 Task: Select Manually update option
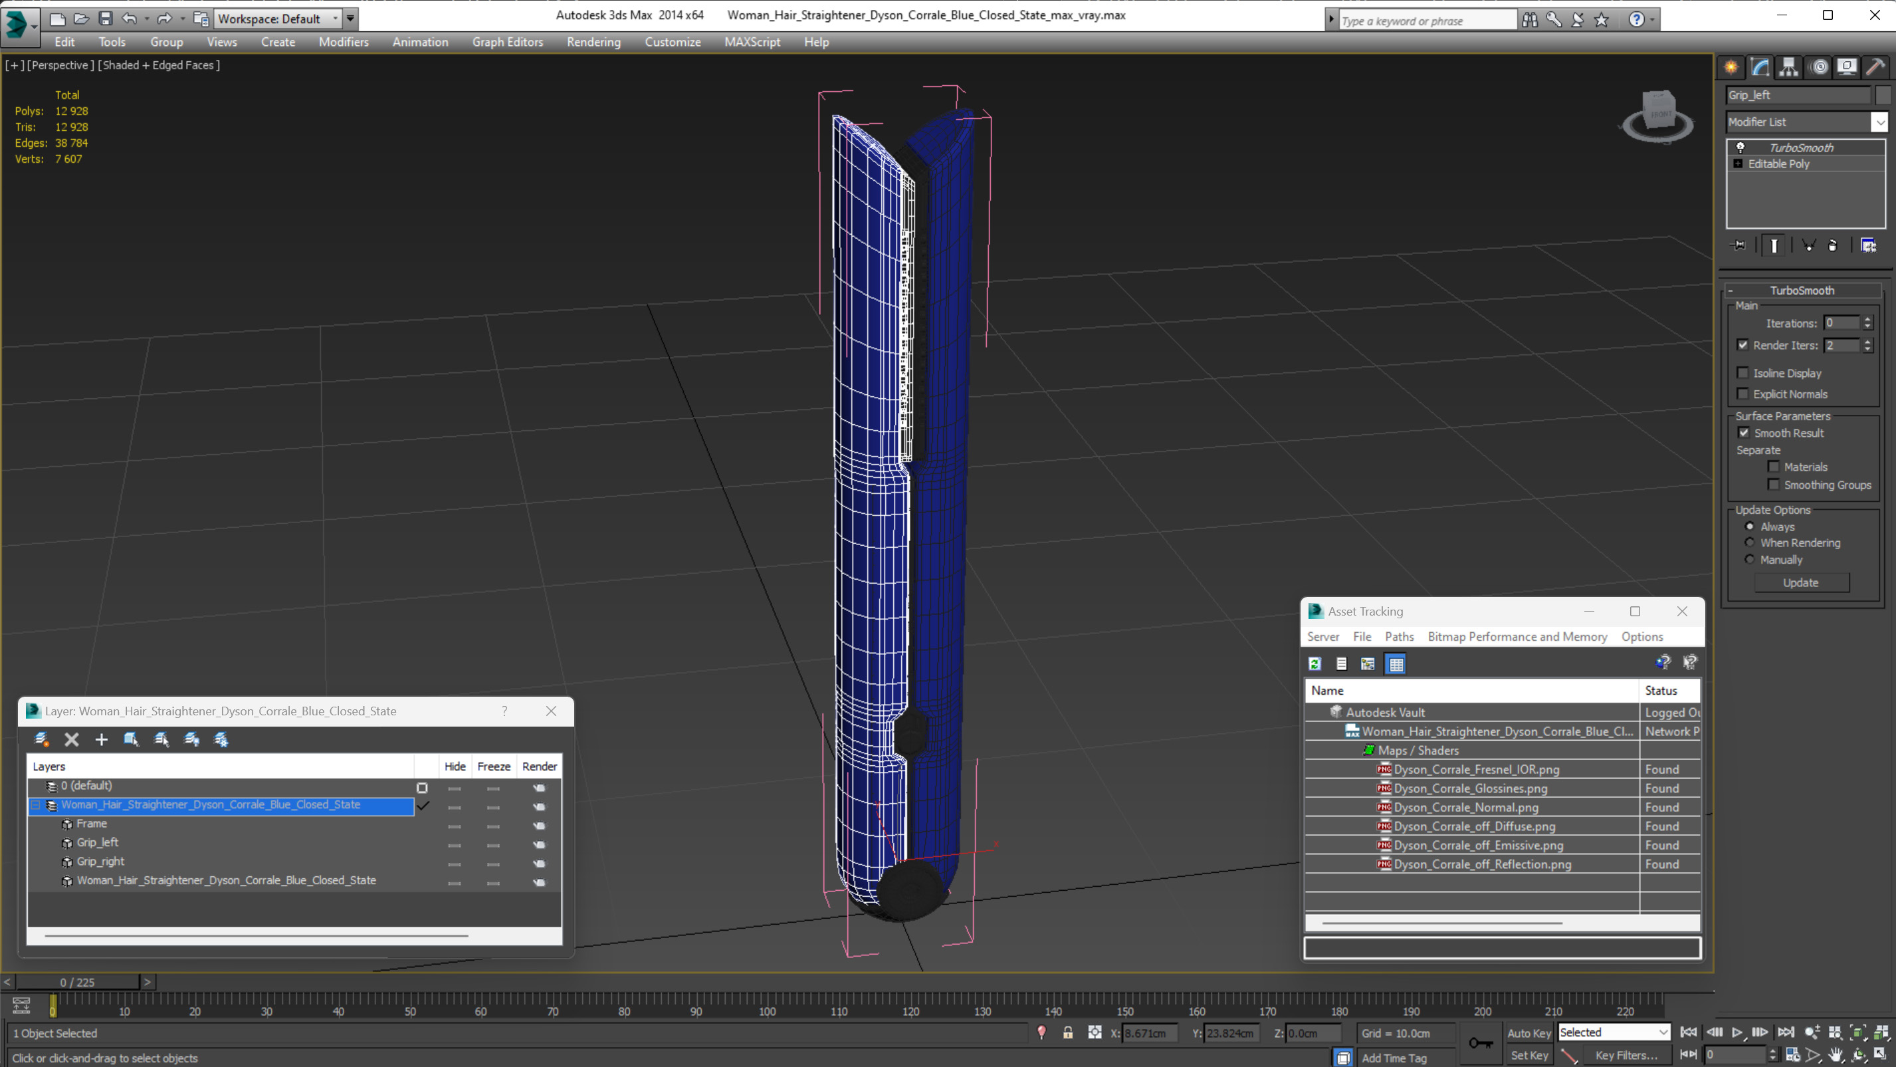click(1750, 559)
